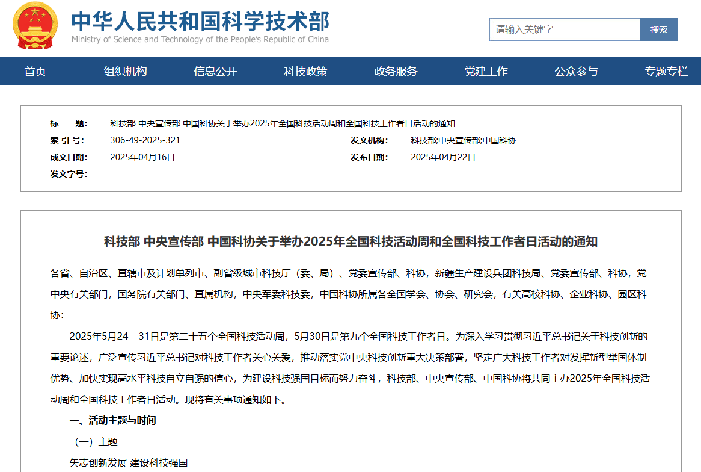The height and width of the screenshot is (472, 701).
Task: Click the national emblem logo
Action: [x=35, y=25]
